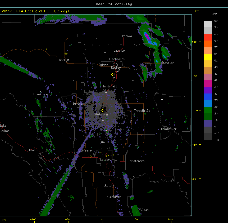Click the bottom axis tick label 0
Screen dimensions: 228x223
[x=102, y=219]
